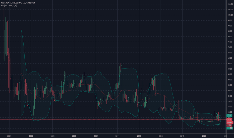The image size is (234, 138).
Task: Click the 2011 time axis label
Action: [118, 136]
